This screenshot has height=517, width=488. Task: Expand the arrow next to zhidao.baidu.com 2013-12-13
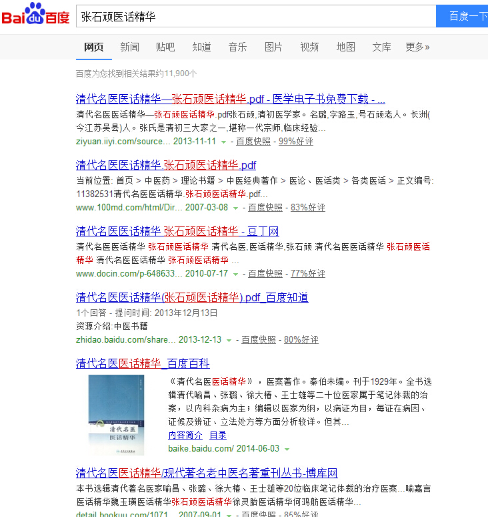pyautogui.click(x=229, y=341)
